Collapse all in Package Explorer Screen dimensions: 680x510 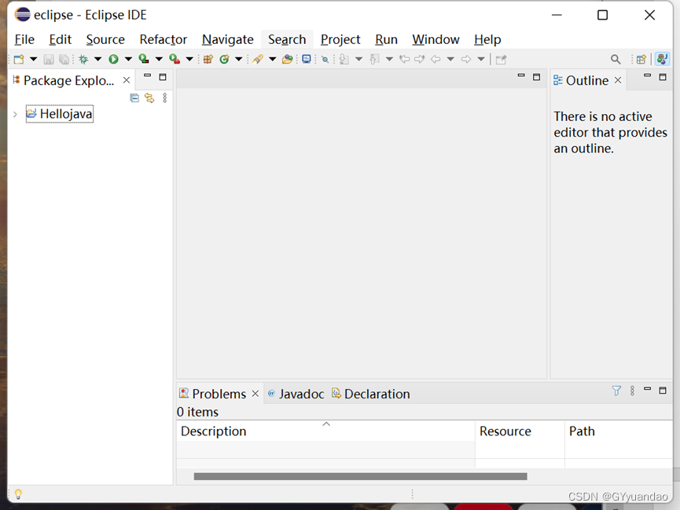pyautogui.click(x=134, y=97)
